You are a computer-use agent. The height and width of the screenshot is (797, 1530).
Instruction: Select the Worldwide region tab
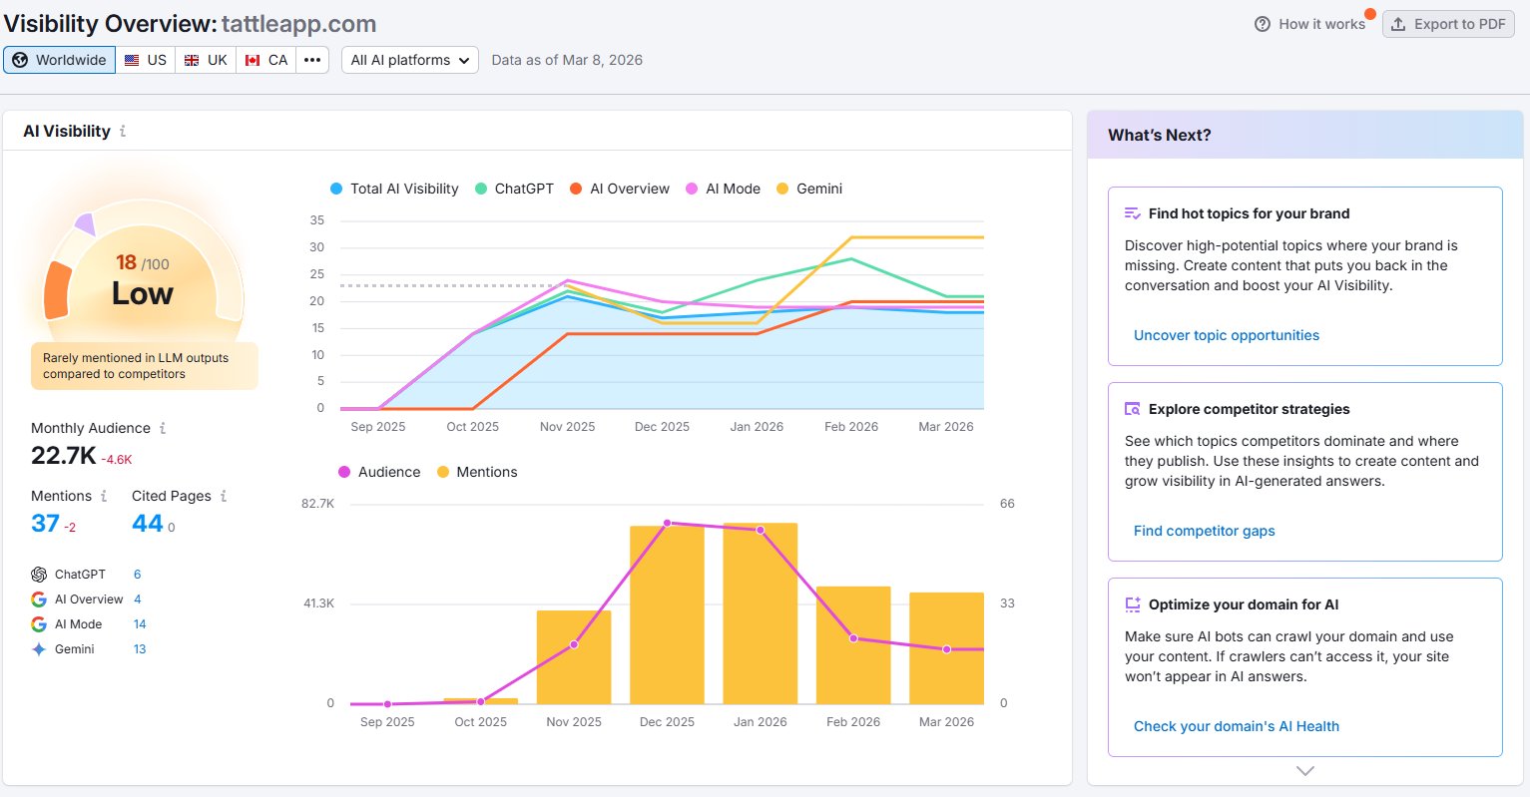60,60
